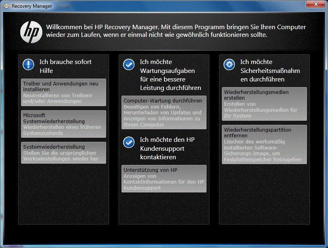The image size is (328, 248).
Task: Select Wiederherstellungsmedien erstellen
Action: point(264,104)
